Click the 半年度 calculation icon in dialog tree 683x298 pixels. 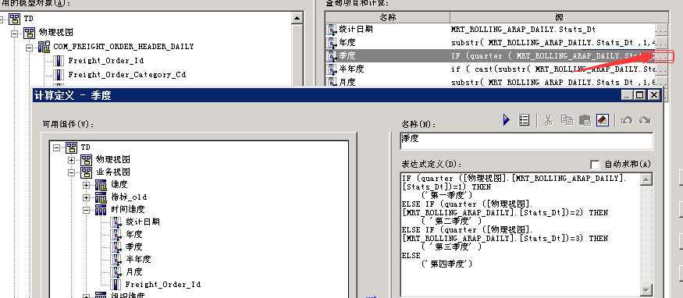[116, 259]
